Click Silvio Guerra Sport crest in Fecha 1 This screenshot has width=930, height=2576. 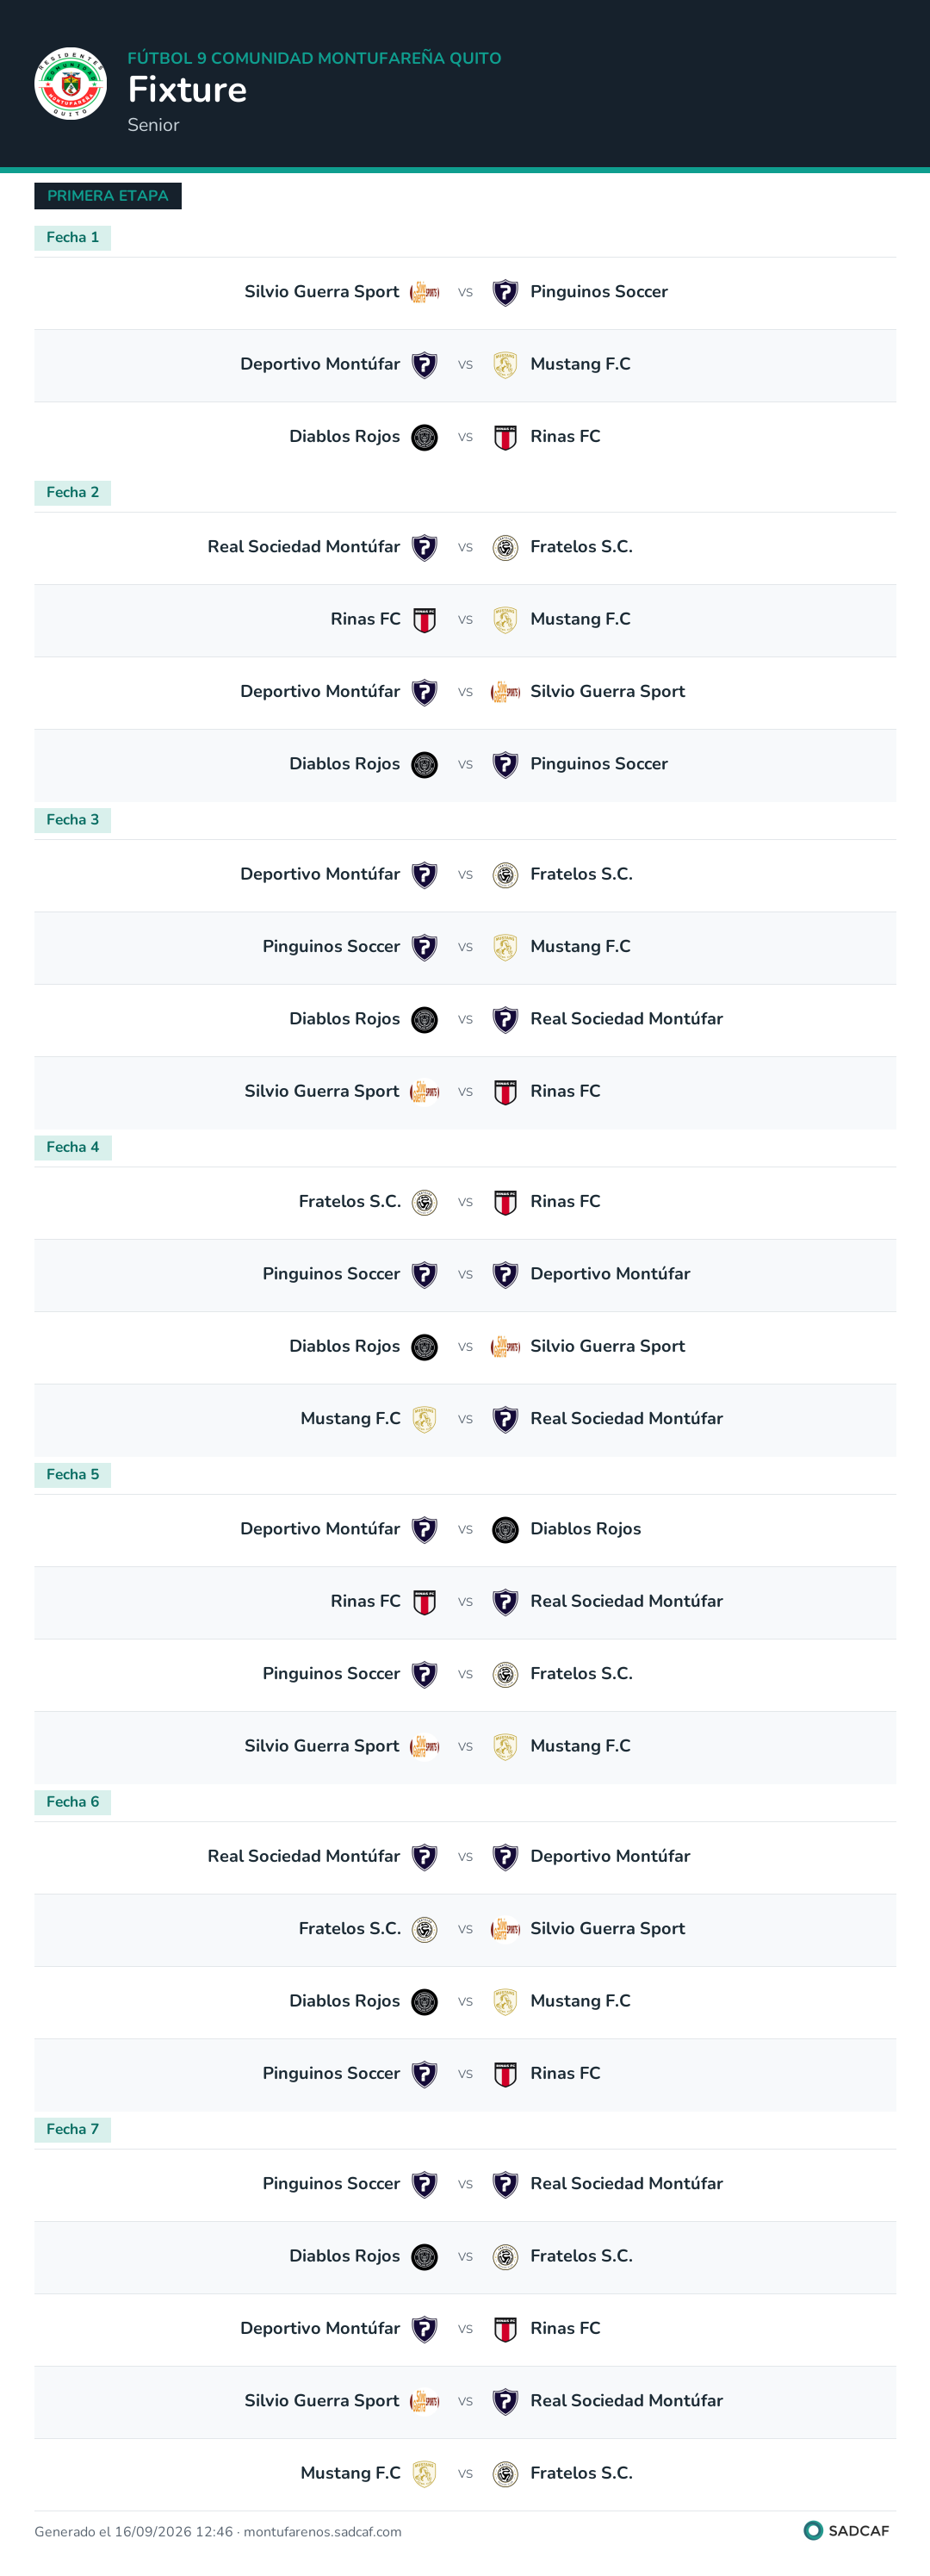coord(425,292)
